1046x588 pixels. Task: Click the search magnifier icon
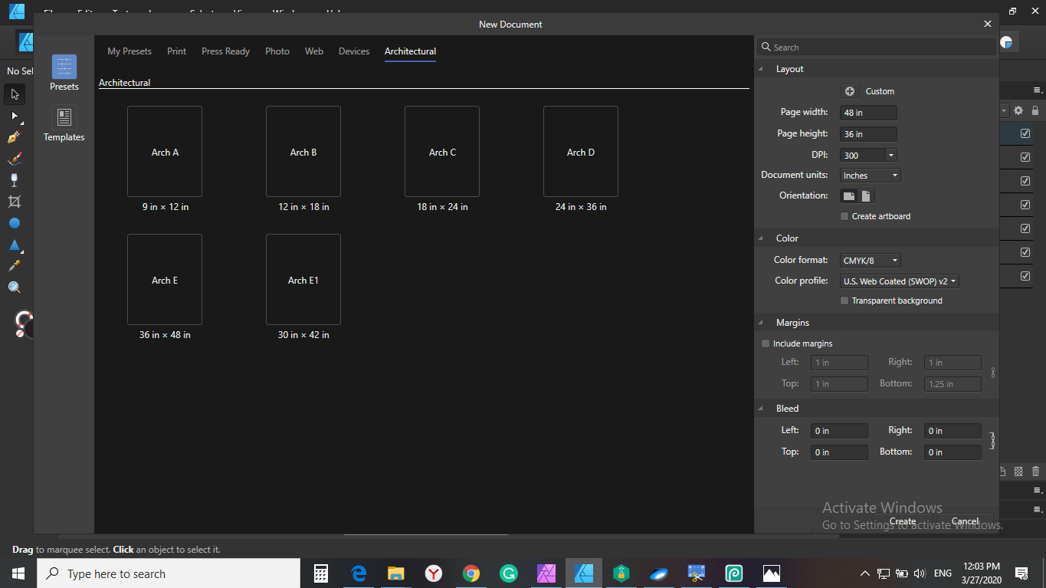[766, 48]
